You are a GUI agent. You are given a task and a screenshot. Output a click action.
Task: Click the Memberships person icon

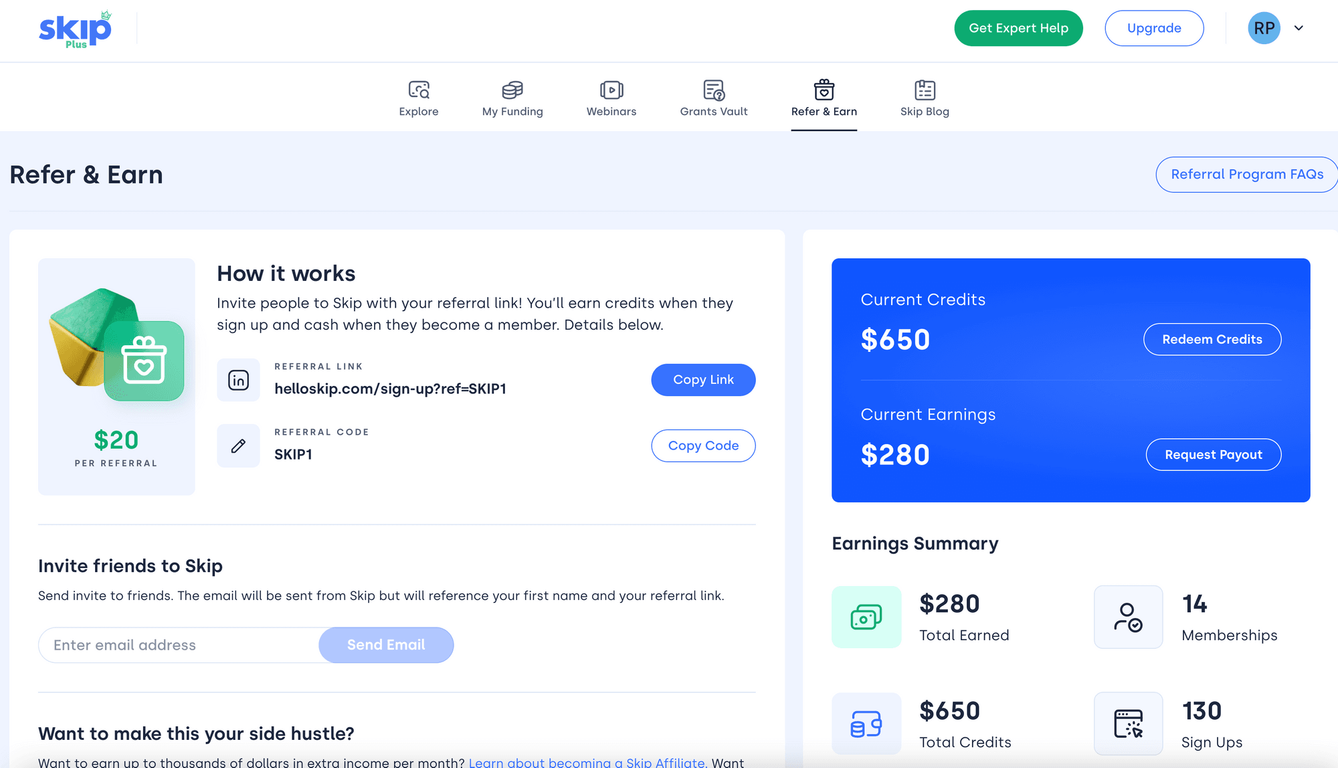tap(1128, 617)
